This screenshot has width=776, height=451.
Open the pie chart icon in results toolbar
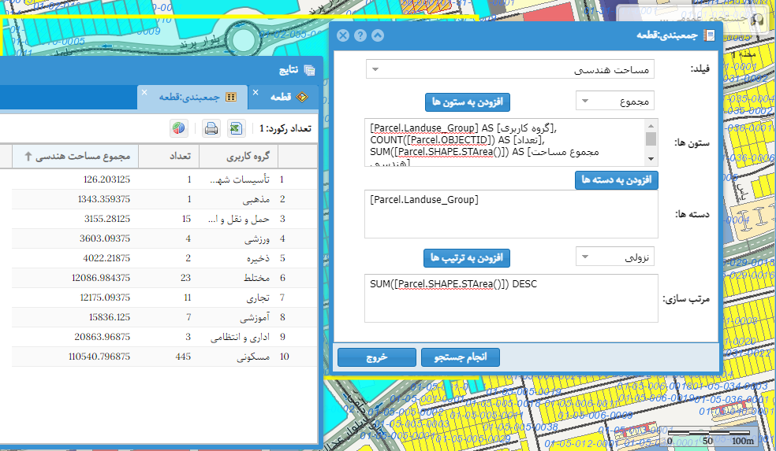179,128
